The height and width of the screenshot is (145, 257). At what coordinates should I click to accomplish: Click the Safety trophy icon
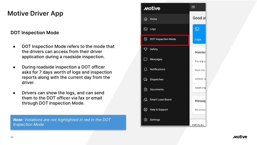[146, 49]
